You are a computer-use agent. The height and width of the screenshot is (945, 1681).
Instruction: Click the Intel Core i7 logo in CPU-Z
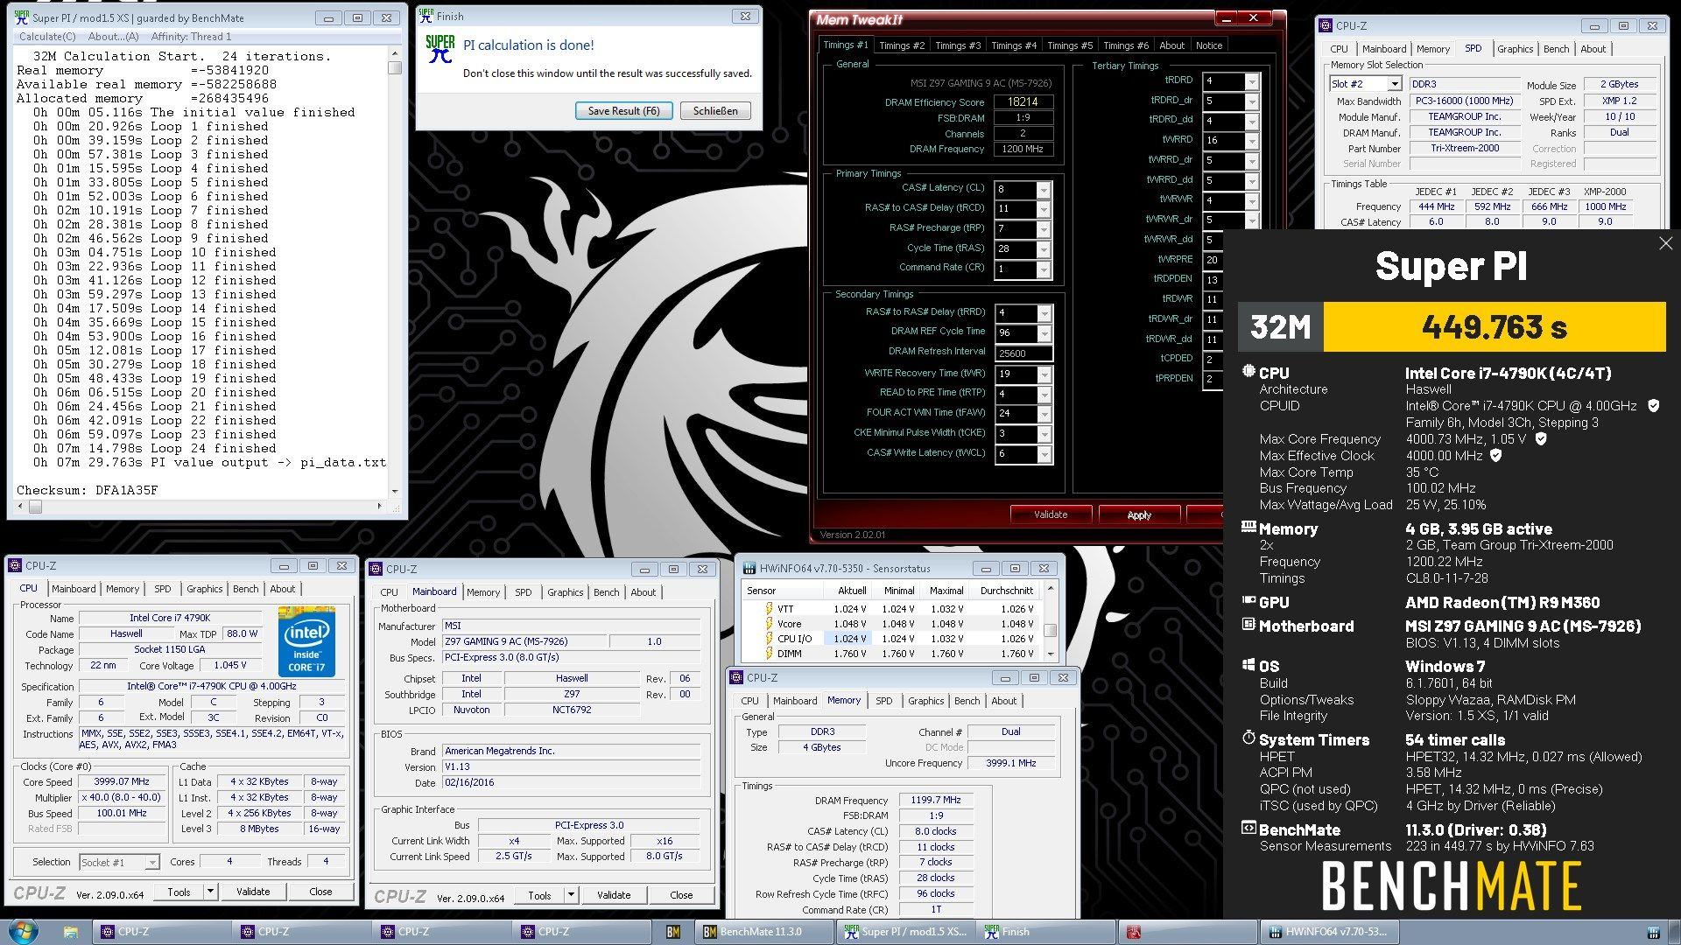(306, 640)
